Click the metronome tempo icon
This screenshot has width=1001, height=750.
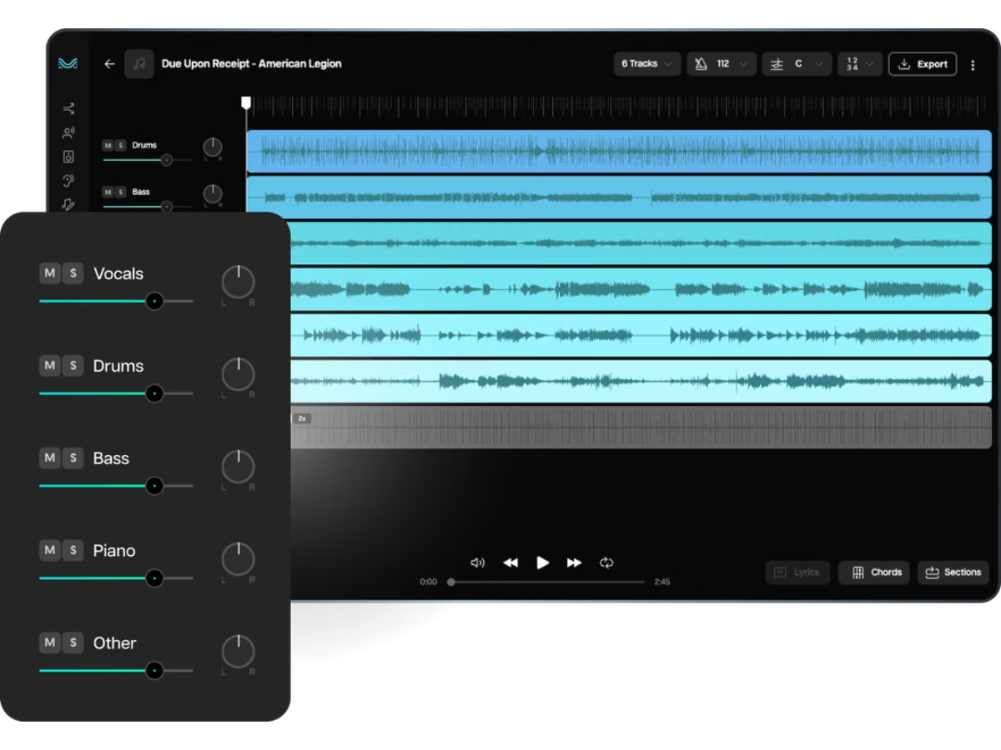click(702, 64)
